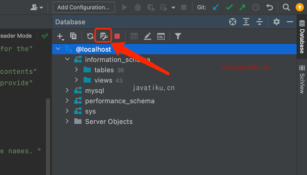
Task: Click the orange update arrow icon
Action: coord(300,7)
